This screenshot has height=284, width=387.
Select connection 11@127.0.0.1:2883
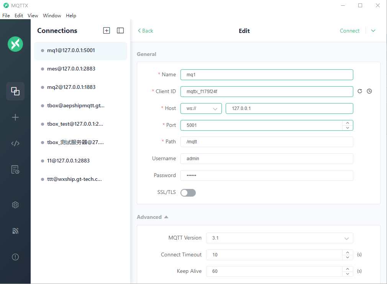click(x=80, y=161)
